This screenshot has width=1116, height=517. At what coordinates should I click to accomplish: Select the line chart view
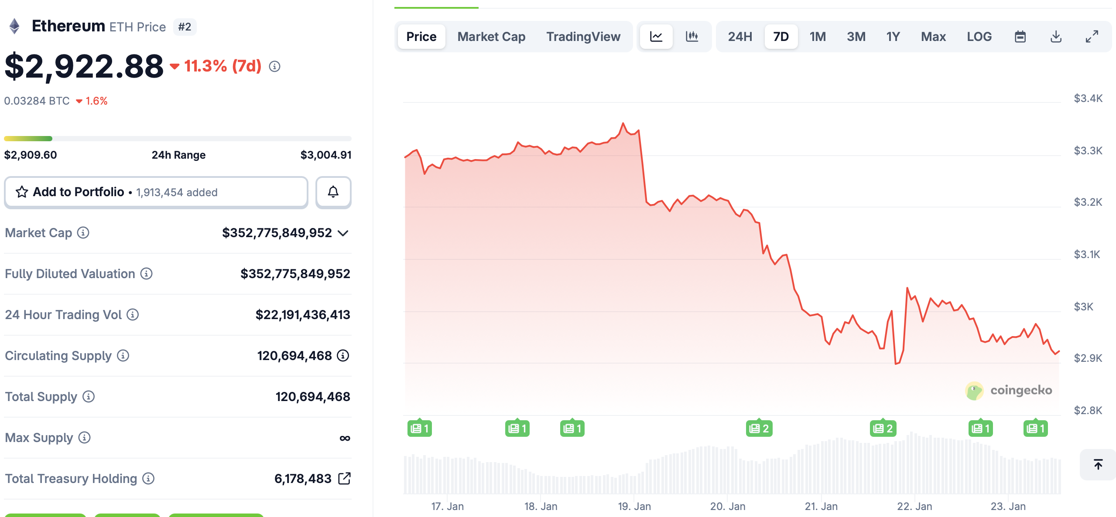[x=656, y=37]
